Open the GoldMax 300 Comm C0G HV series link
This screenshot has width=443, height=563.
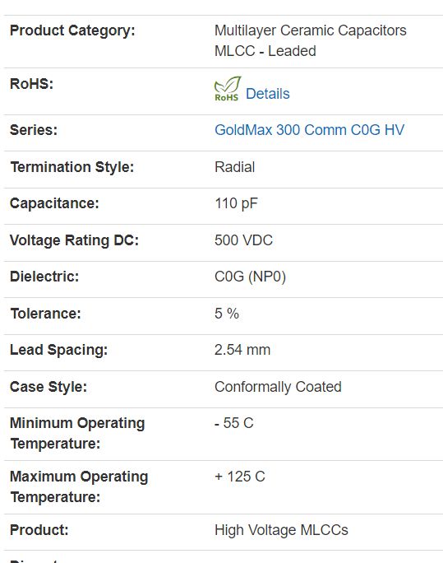tap(309, 130)
